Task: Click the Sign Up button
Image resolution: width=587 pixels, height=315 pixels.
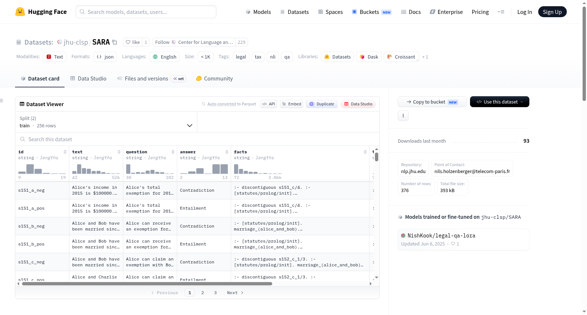Action: point(552,12)
